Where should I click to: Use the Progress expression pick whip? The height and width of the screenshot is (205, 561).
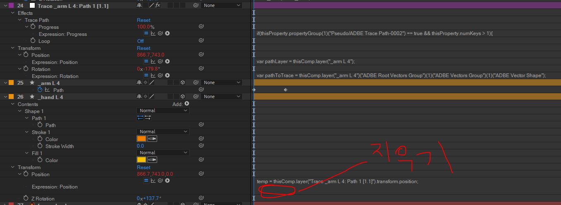tap(160, 33)
